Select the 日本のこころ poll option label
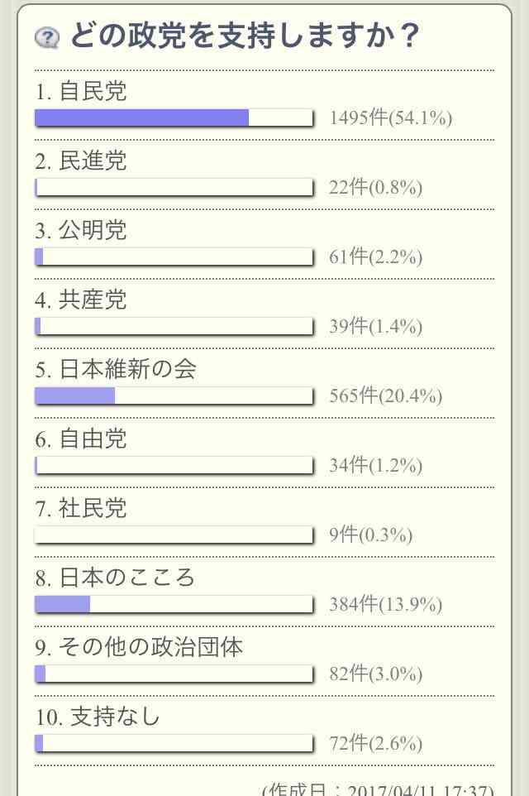529x796 pixels. click(115, 578)
